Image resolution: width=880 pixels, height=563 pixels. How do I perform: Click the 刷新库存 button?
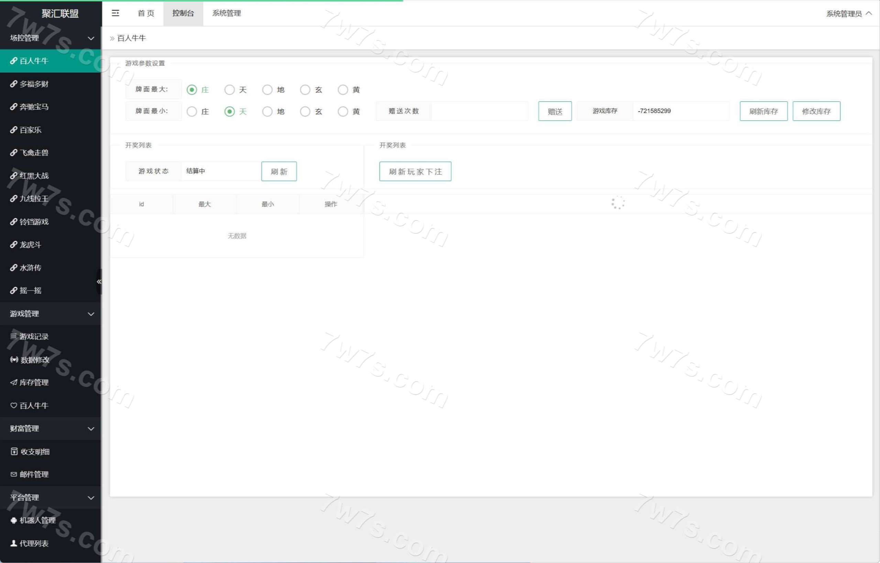763,111
